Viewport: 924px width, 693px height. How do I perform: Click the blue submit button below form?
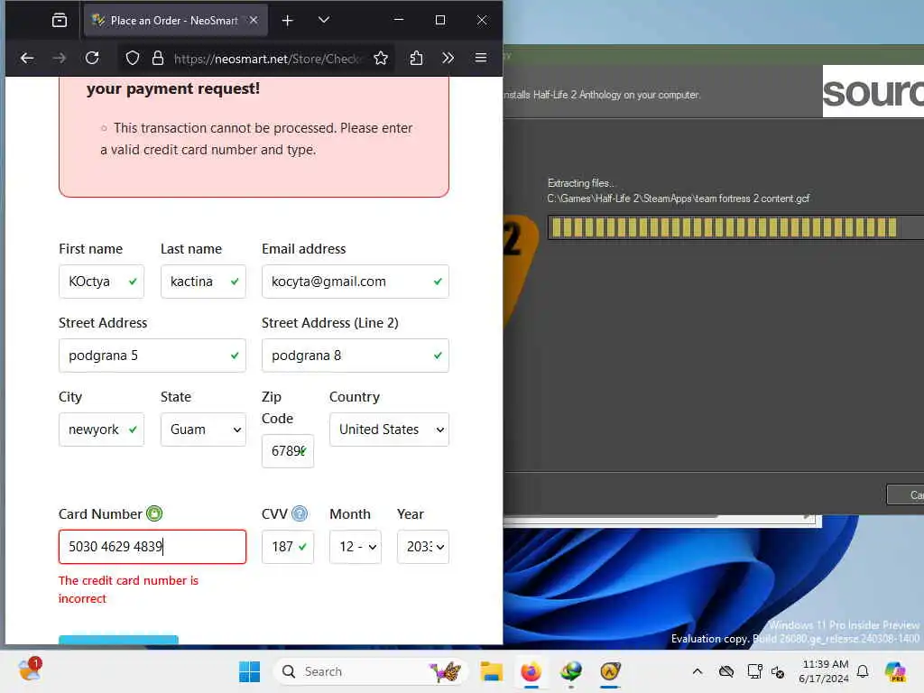click(118, 640)
